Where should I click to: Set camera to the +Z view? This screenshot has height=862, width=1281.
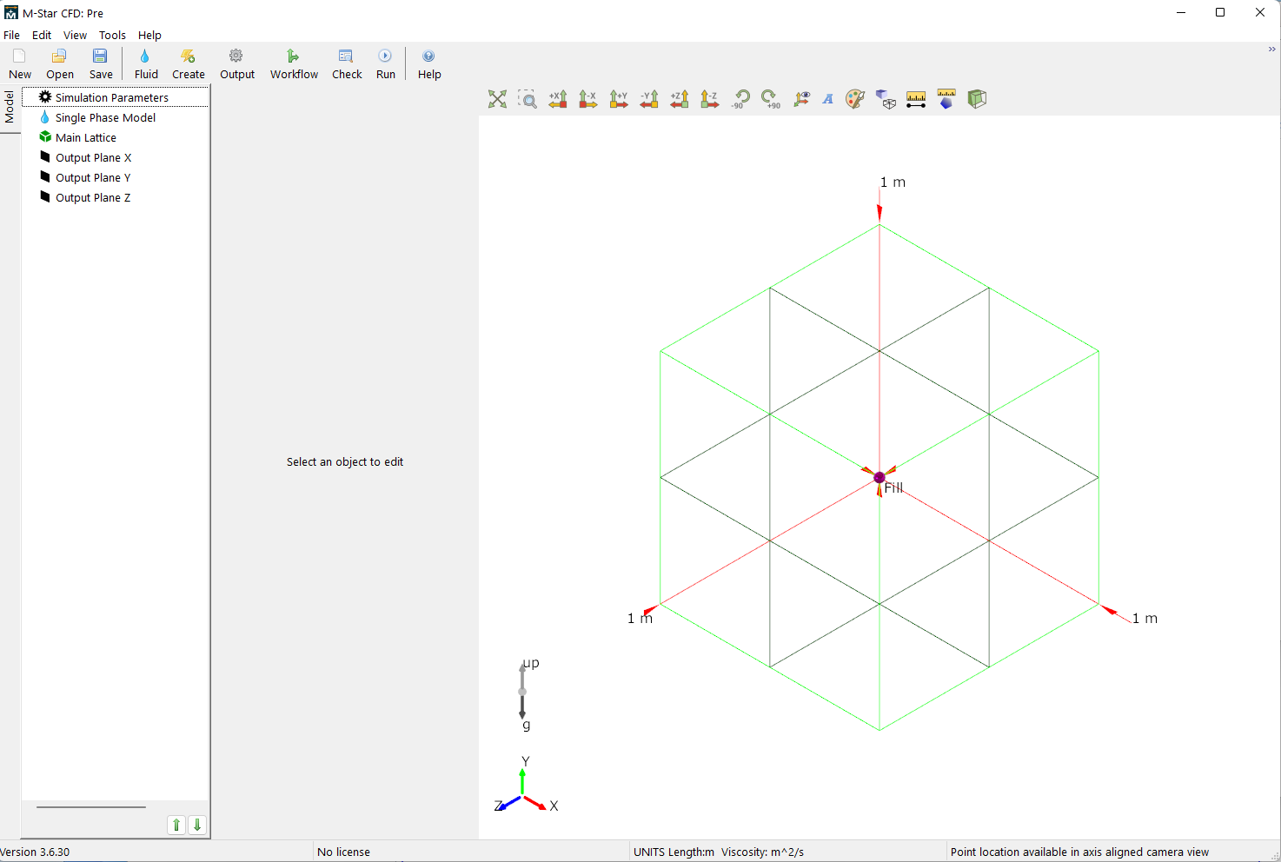(680, 99)
